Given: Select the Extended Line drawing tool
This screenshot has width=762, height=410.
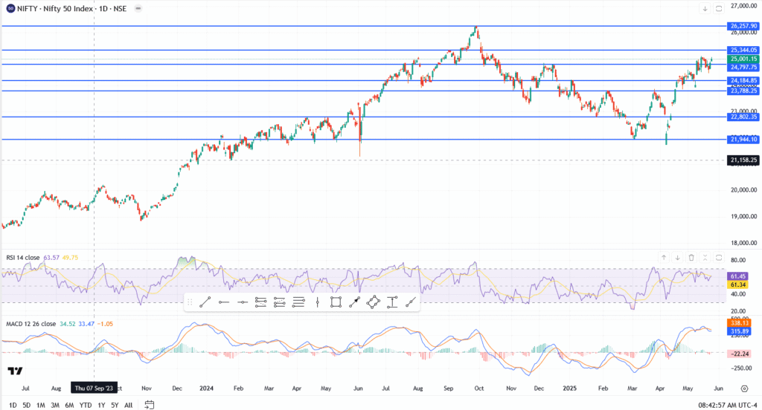Looking at the screenshot, I should [x=411, y=302].
